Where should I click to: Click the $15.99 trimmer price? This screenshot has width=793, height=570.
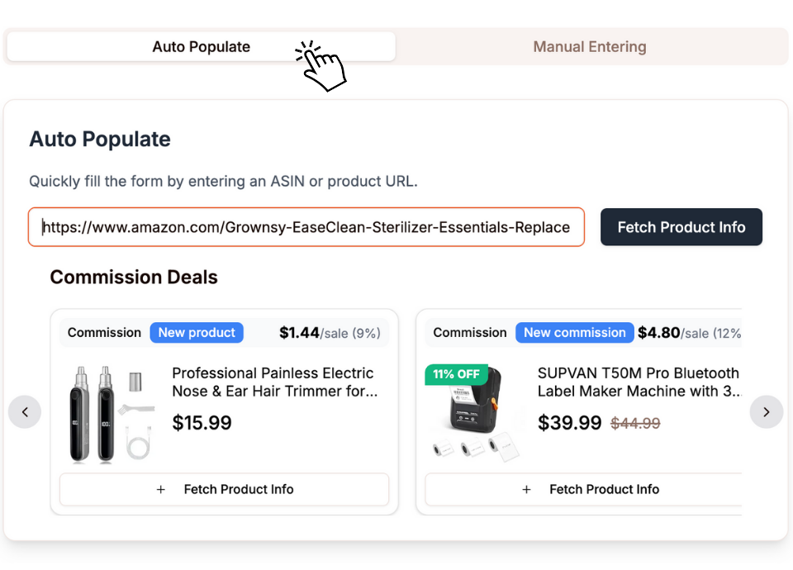pyautogui.click(x=202, y=423)
